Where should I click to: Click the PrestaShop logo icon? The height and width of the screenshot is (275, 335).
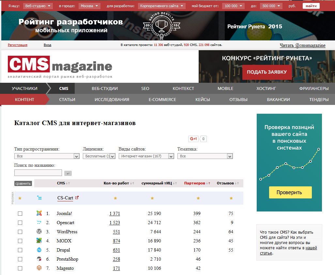(x=39, y=259)
